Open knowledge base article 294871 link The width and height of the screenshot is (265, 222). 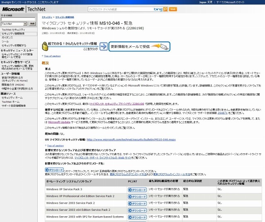pos(222,113)
